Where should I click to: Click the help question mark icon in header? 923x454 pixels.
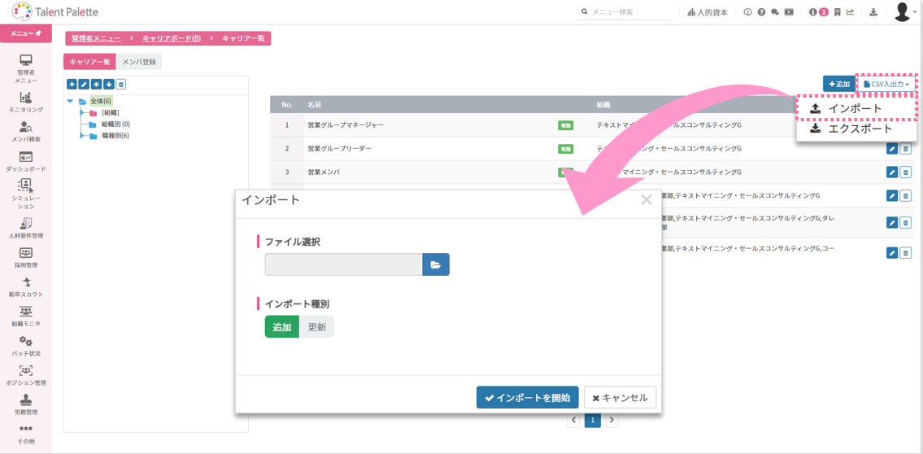tap(761, 11)
